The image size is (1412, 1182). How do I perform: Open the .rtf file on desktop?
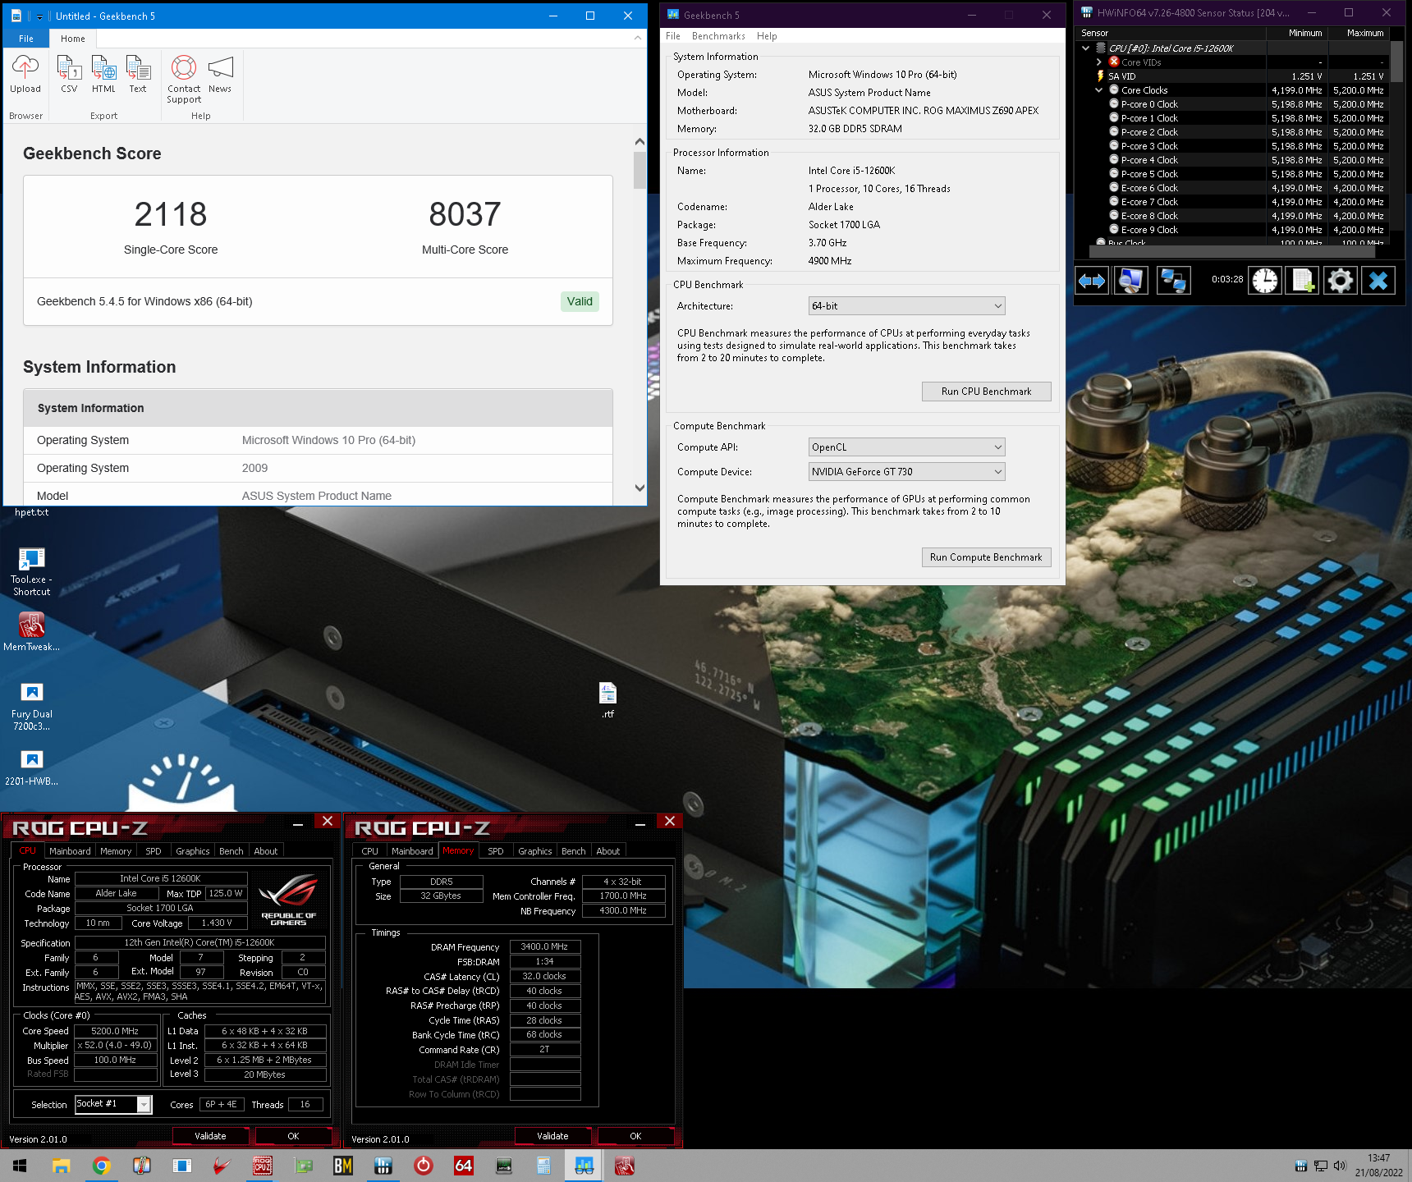pos(607,700)
